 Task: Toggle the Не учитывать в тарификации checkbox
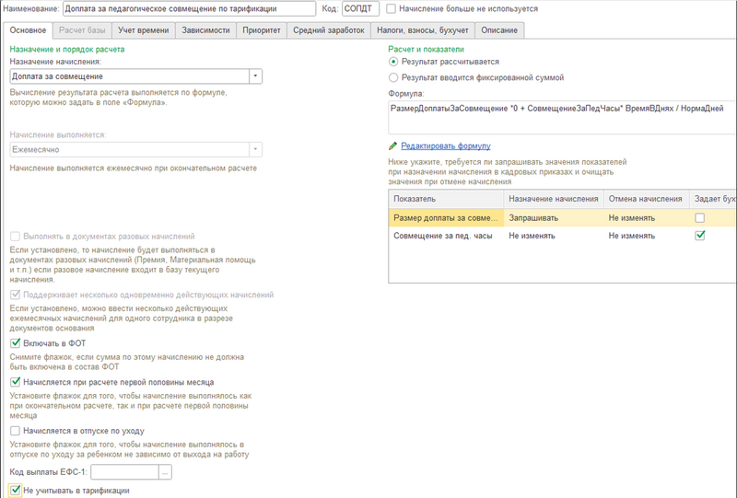[x=15, y=491]
